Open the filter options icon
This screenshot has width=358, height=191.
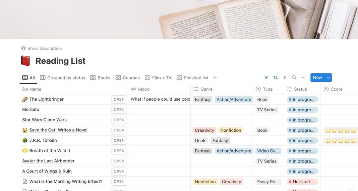tap(266, 77)
